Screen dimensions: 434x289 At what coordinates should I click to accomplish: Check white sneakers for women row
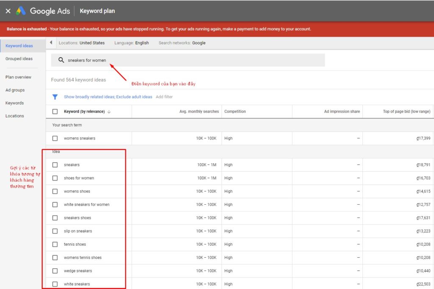(x=55, y=205)
